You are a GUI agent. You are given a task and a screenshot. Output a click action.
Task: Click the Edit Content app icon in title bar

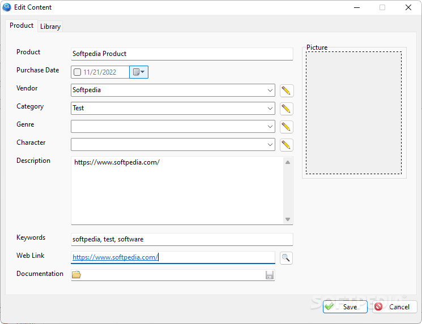pos(7,7)
